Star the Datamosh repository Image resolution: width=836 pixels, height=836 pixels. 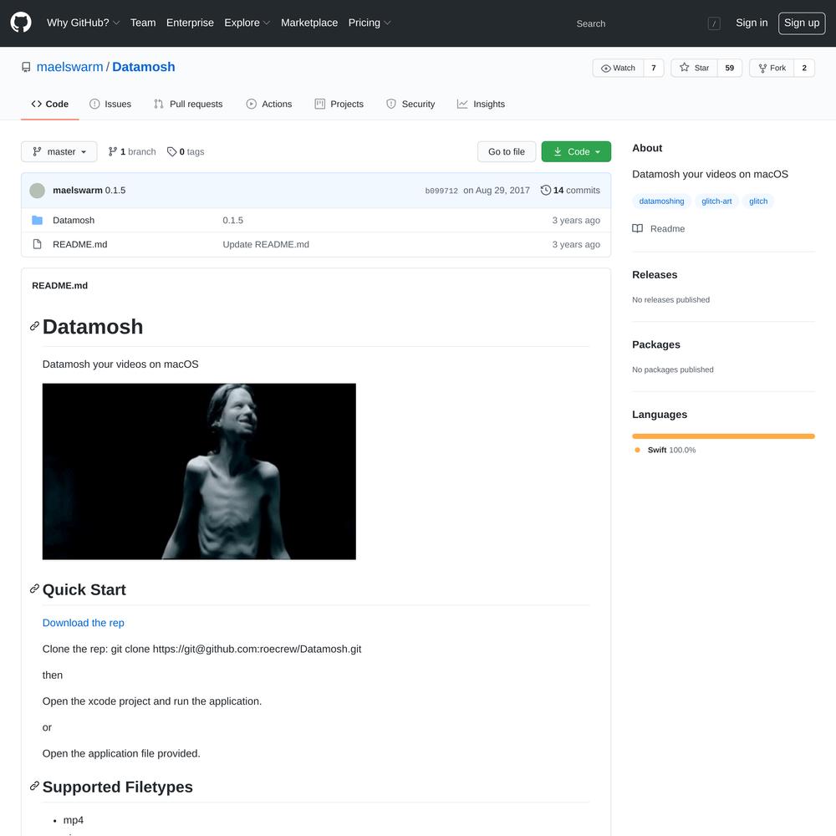click(694, 68)
